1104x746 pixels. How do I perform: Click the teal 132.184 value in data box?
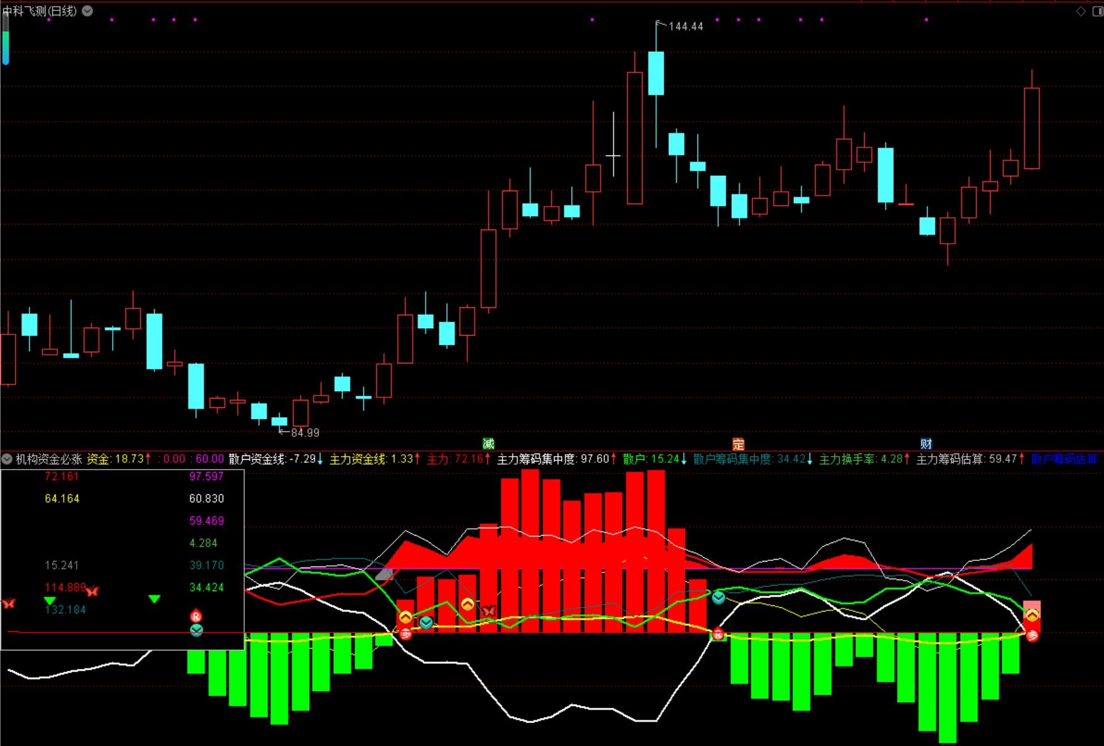pyautogui.click(x=65, y=609)
